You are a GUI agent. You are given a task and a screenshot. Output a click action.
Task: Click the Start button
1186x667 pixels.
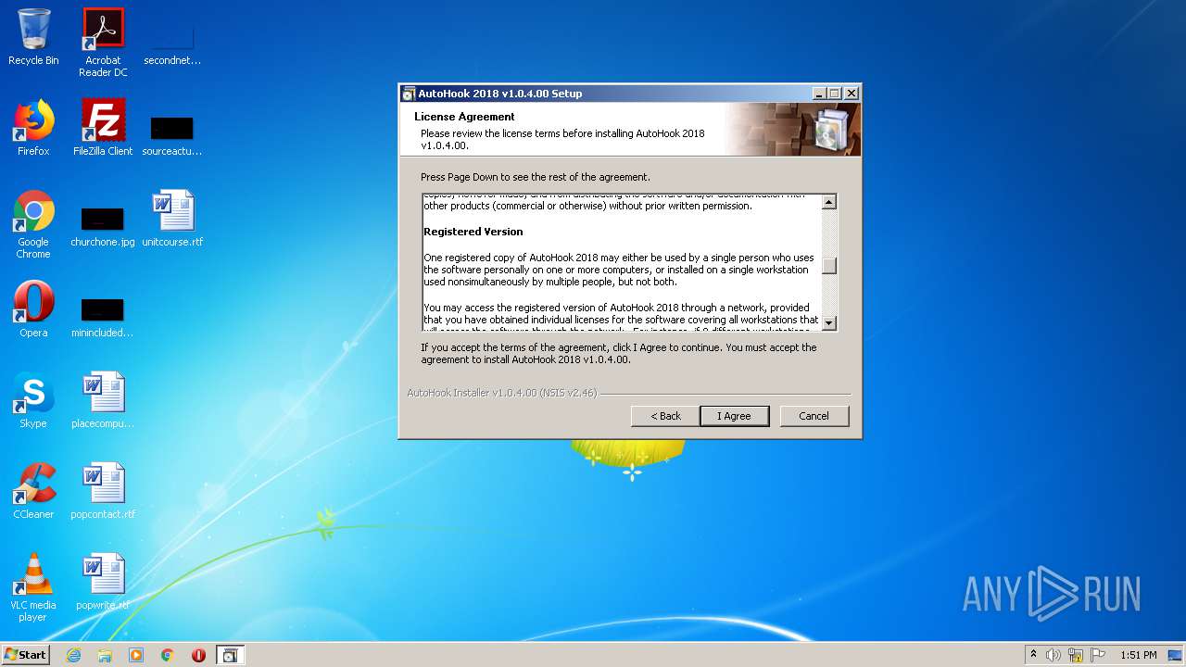pos(25,655)
